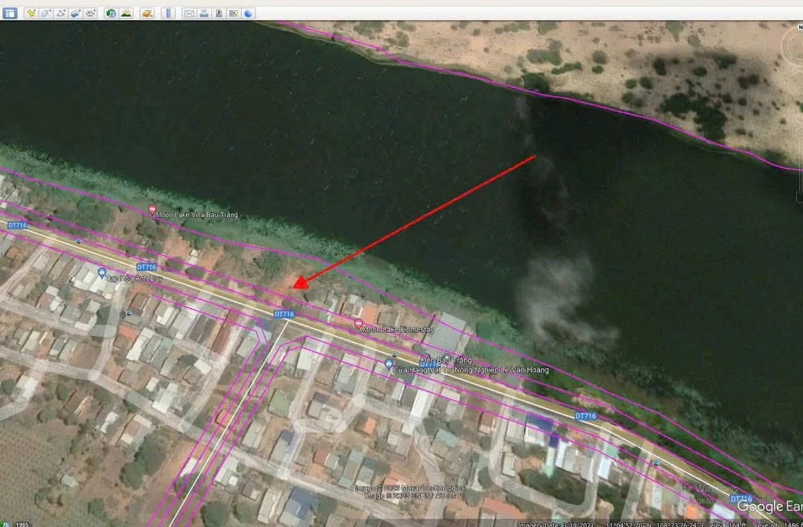Viewport: 803px width, 527px height.
Task: Select the Add Placemark pin tool
Action: pyautogui.click(x=31, y=13)
